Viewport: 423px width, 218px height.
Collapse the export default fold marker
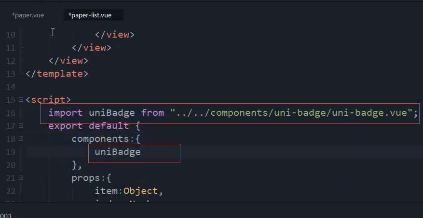point(21,126)
